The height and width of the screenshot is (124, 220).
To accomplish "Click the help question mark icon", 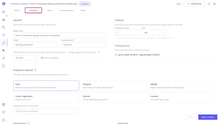I will click(209, 4).
